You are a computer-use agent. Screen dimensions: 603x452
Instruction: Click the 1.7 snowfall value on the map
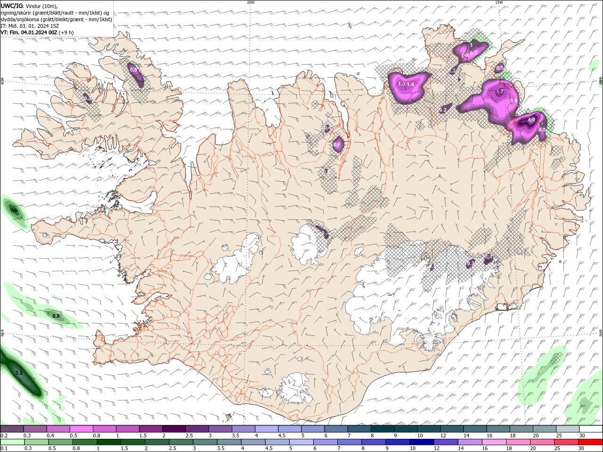coord(500,92)
